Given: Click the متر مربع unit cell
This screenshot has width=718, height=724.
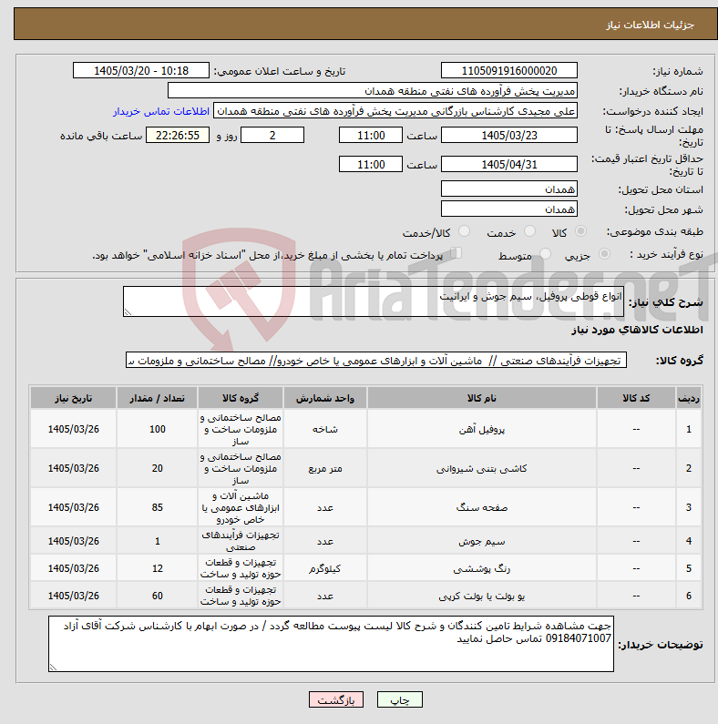Looking at the screenshot, I should pos(324,468).
